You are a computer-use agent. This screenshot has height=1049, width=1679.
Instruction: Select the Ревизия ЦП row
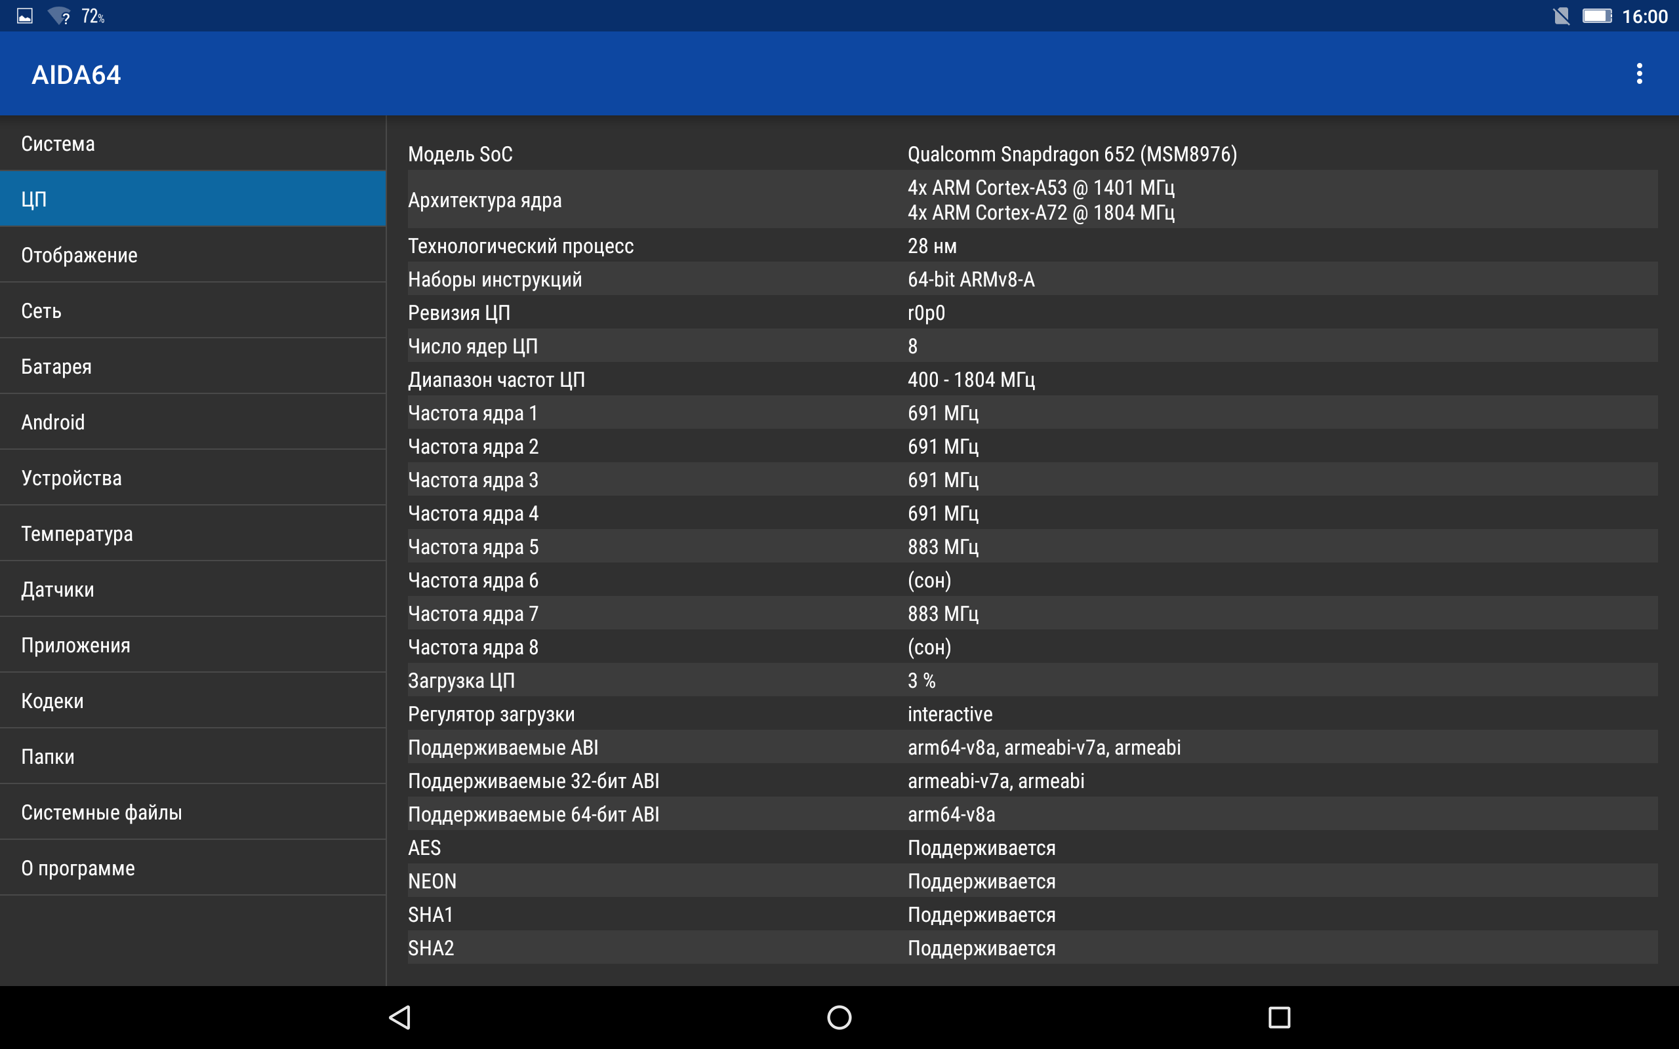1032,312
